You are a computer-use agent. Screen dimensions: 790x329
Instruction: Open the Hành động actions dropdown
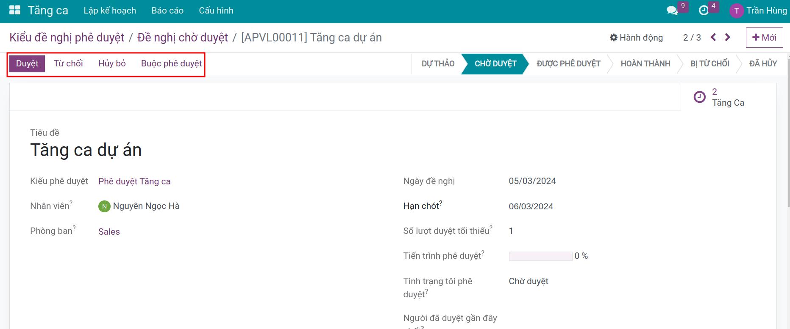pyautogui.click(x=636, y=38)
